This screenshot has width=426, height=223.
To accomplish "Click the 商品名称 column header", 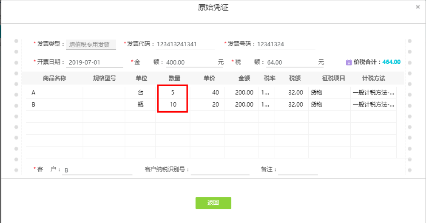I will tap(54, 79).
